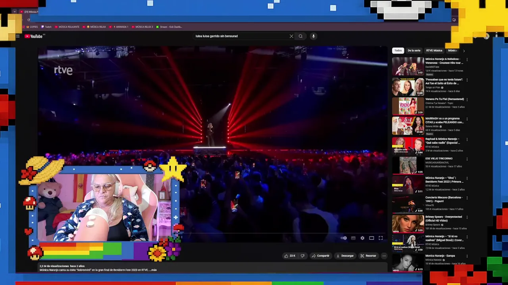This screenshot has width=508, height=285.
Task: Open options for 'MARRASH va a un programa'
Action: (467, 119)
